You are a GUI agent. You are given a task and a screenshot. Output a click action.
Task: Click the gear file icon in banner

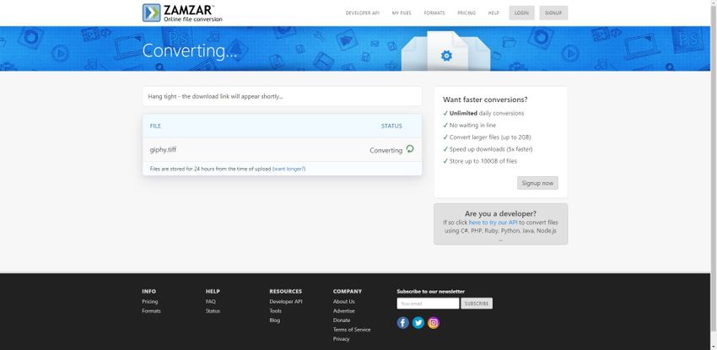[446, 56]
